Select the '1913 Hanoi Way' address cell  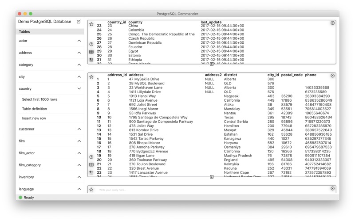[142, 96]
